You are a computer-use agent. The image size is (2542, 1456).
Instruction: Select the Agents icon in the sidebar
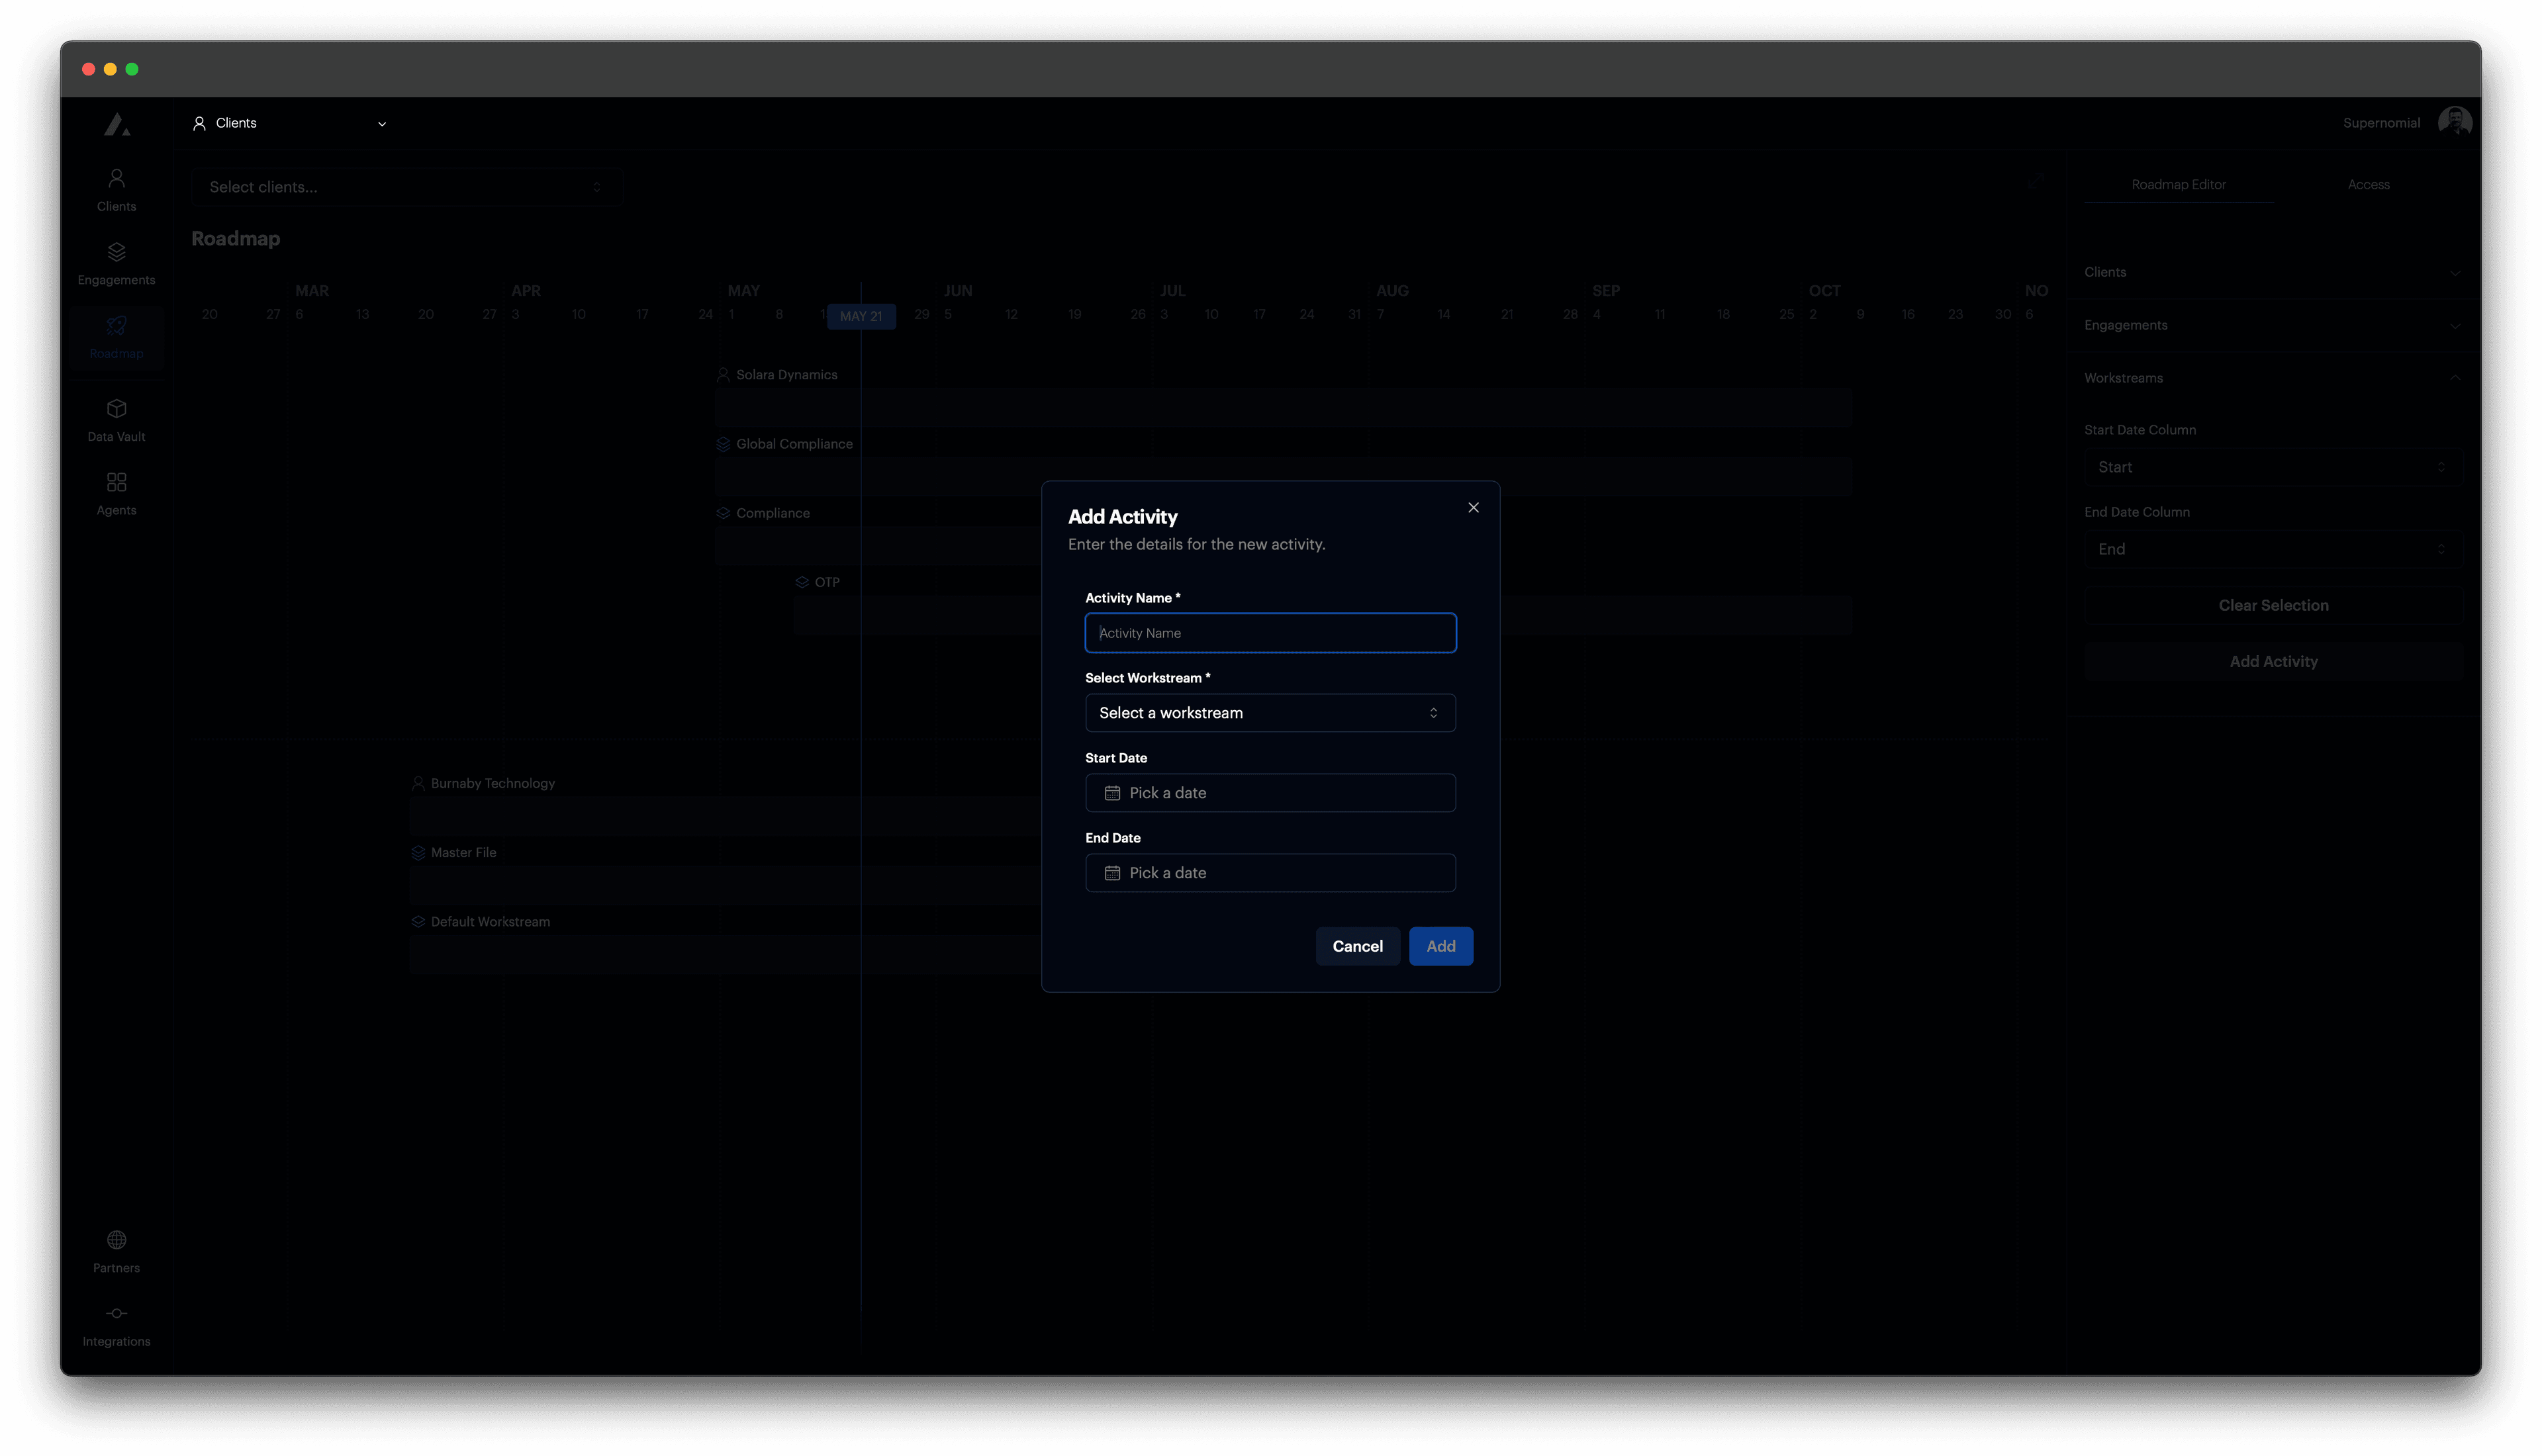(x=116, y=492)
